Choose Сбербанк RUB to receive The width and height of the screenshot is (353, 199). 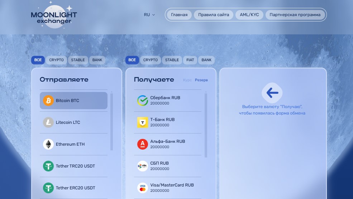click(168, 101)
